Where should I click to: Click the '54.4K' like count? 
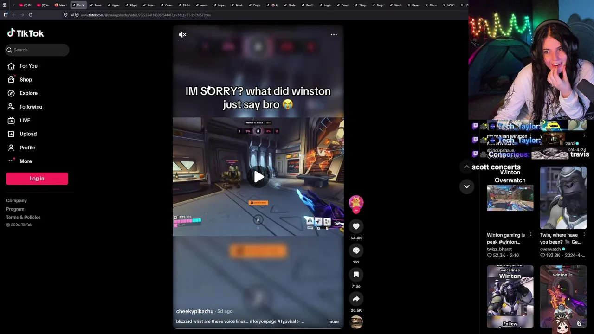pyautogui.click(x=356, y=238)
